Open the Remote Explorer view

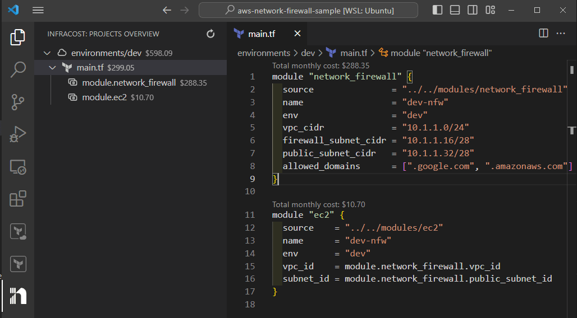point(17,167)
